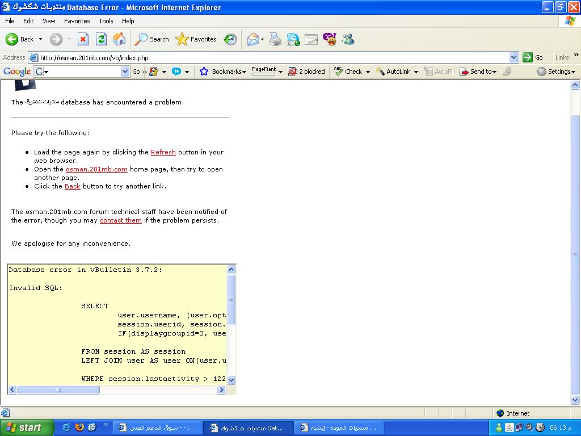Click error box left scroll arrow

coord(12,389)
